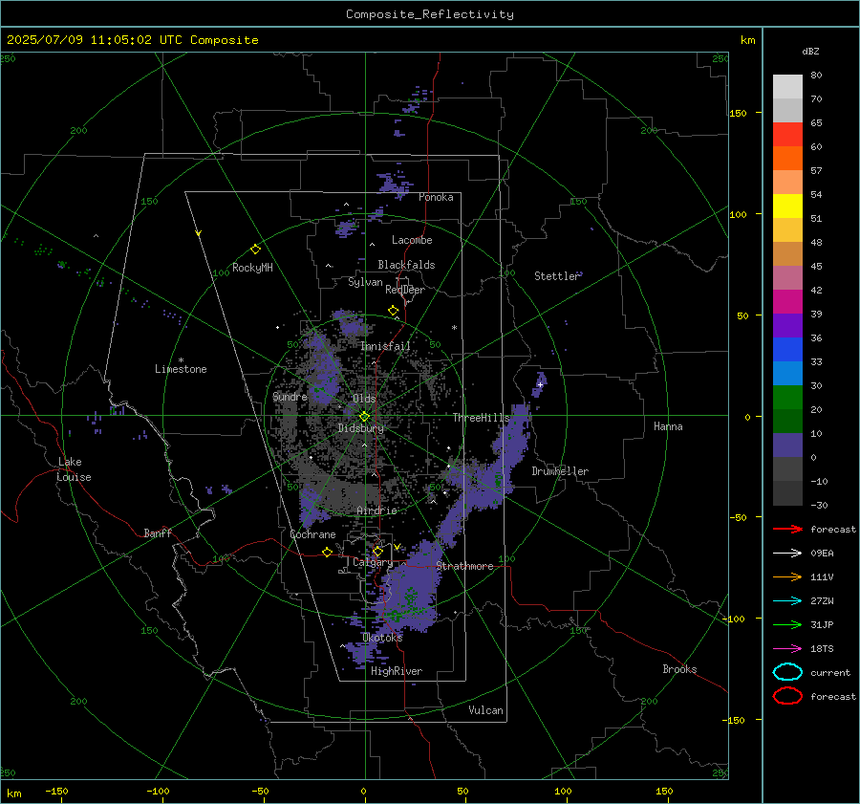
Task: Click the yellow diamond marker by RockyMH
Action: point(255,250)
